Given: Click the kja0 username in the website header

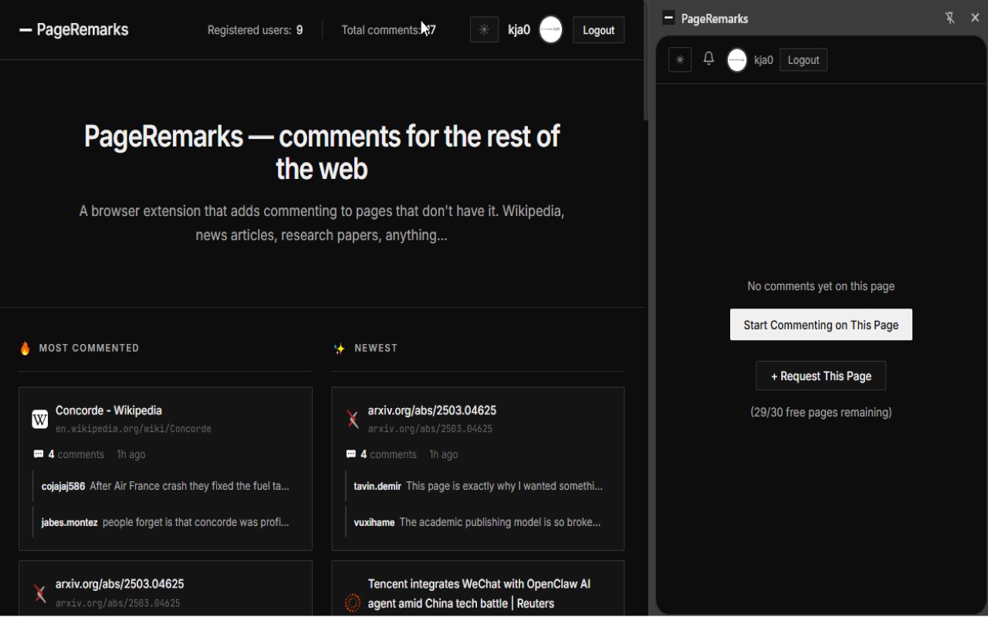Looking at the screenshot, I should tap(519, 30).
